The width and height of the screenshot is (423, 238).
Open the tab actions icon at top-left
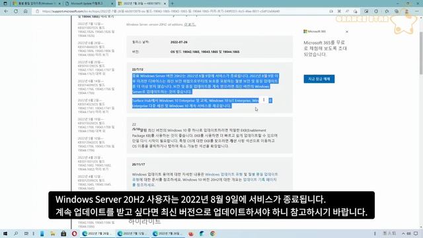[x=5, y=3]
